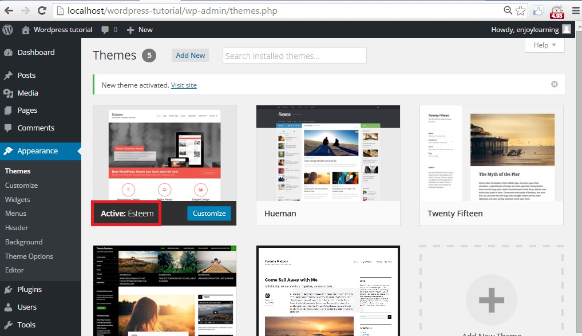
Task: Click the plus icon next to New
Action: coord(130,30)
